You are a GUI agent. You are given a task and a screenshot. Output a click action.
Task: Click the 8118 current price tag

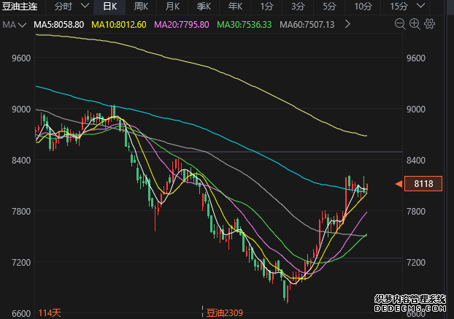point(423,183)
